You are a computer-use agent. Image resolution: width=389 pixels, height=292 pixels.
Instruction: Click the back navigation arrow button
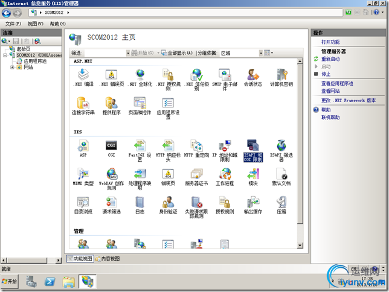pyautogui.click(x=6, y=13)
